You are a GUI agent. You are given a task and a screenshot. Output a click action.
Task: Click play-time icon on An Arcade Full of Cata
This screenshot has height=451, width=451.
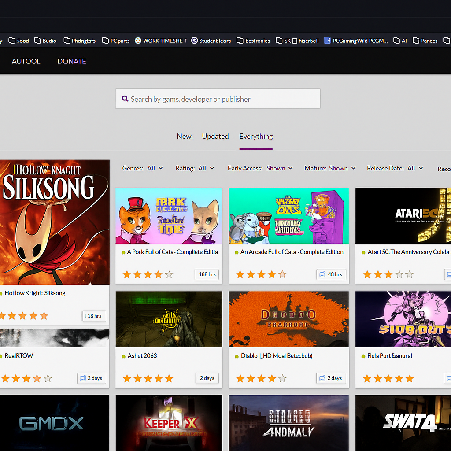click(x=323, y=274)
